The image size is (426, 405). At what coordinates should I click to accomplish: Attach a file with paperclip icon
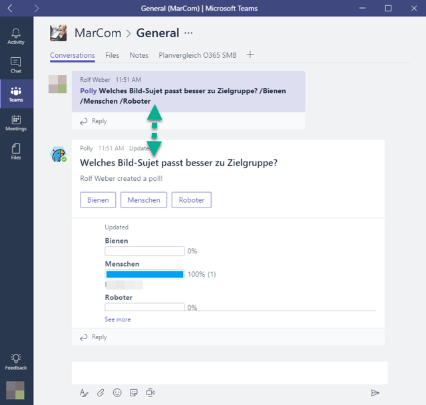pyautogui.click(x=101, y=393)
